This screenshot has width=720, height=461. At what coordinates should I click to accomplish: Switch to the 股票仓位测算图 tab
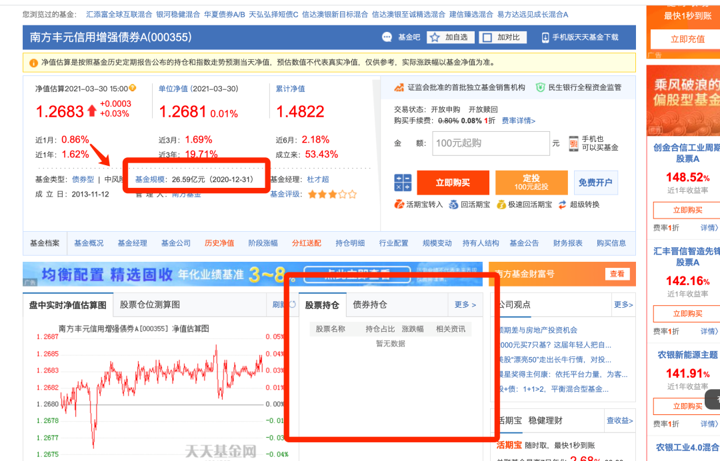coord(150,304)
